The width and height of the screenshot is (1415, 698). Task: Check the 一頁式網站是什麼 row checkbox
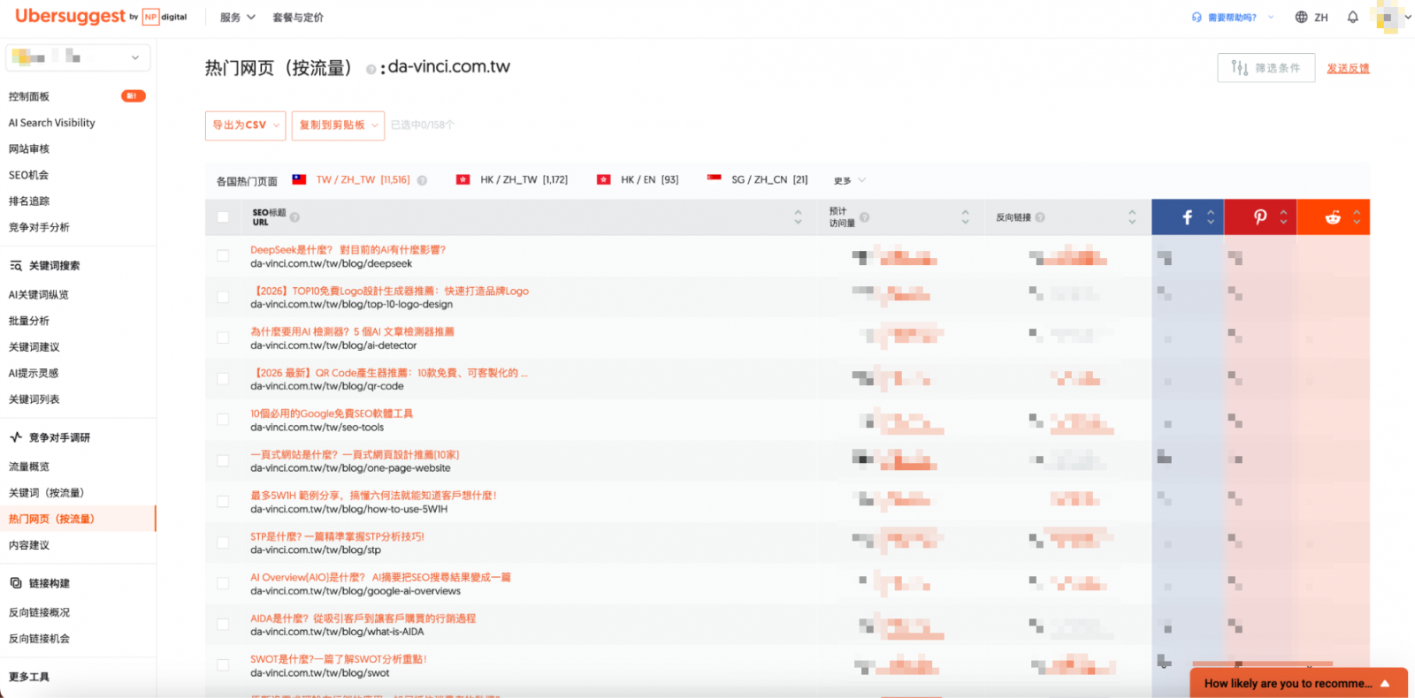tap(223, 461)
